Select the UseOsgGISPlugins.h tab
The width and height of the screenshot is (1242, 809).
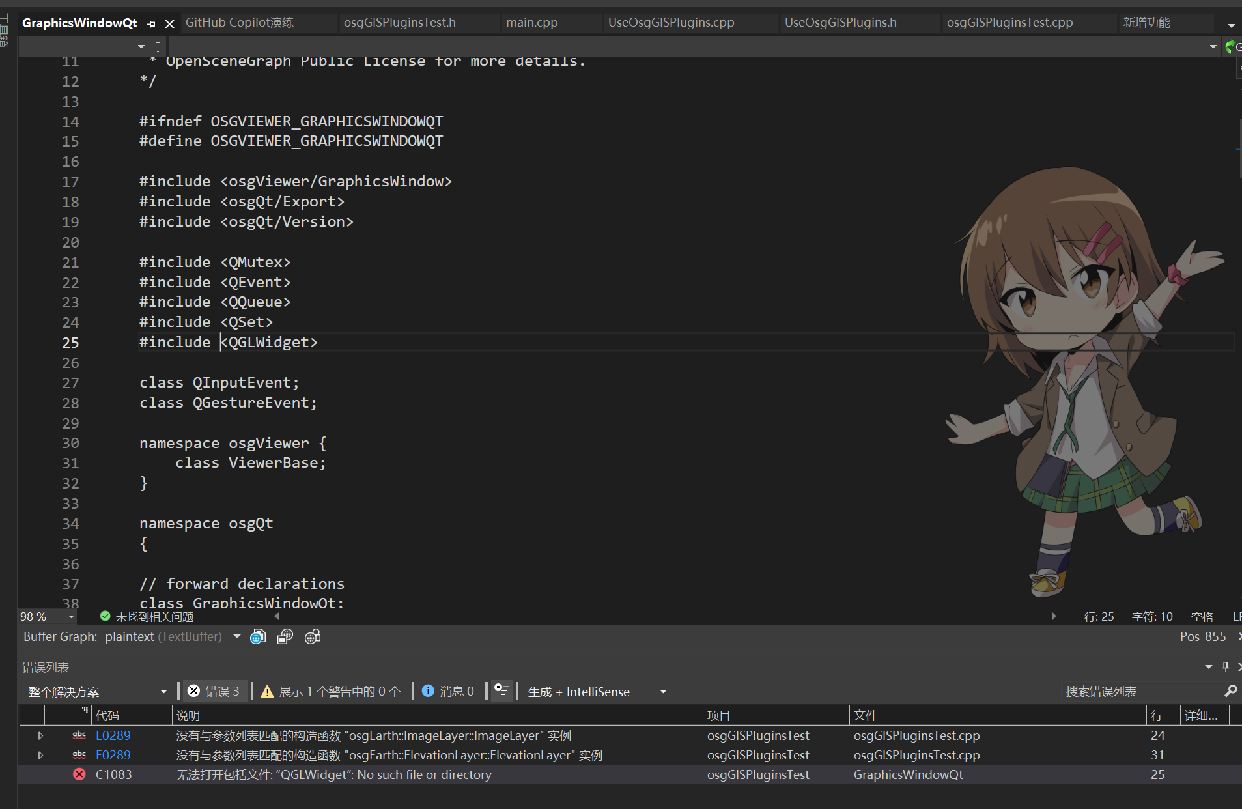[x=841, y=23]
